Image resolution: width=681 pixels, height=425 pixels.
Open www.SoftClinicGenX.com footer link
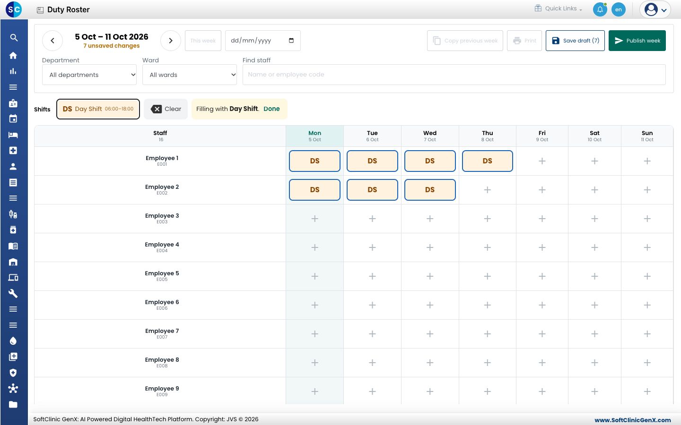[x=633, y=420]
